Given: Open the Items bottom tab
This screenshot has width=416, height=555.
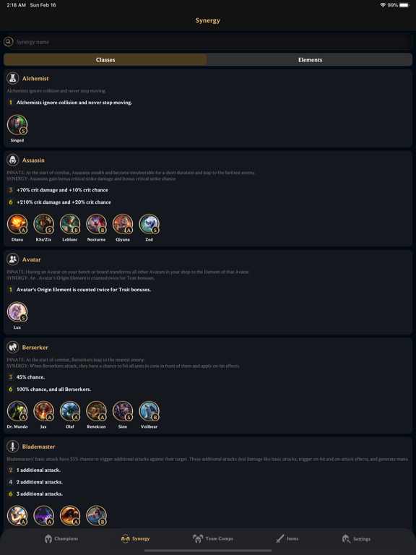Looking at the screenshot, I should 287,538.
